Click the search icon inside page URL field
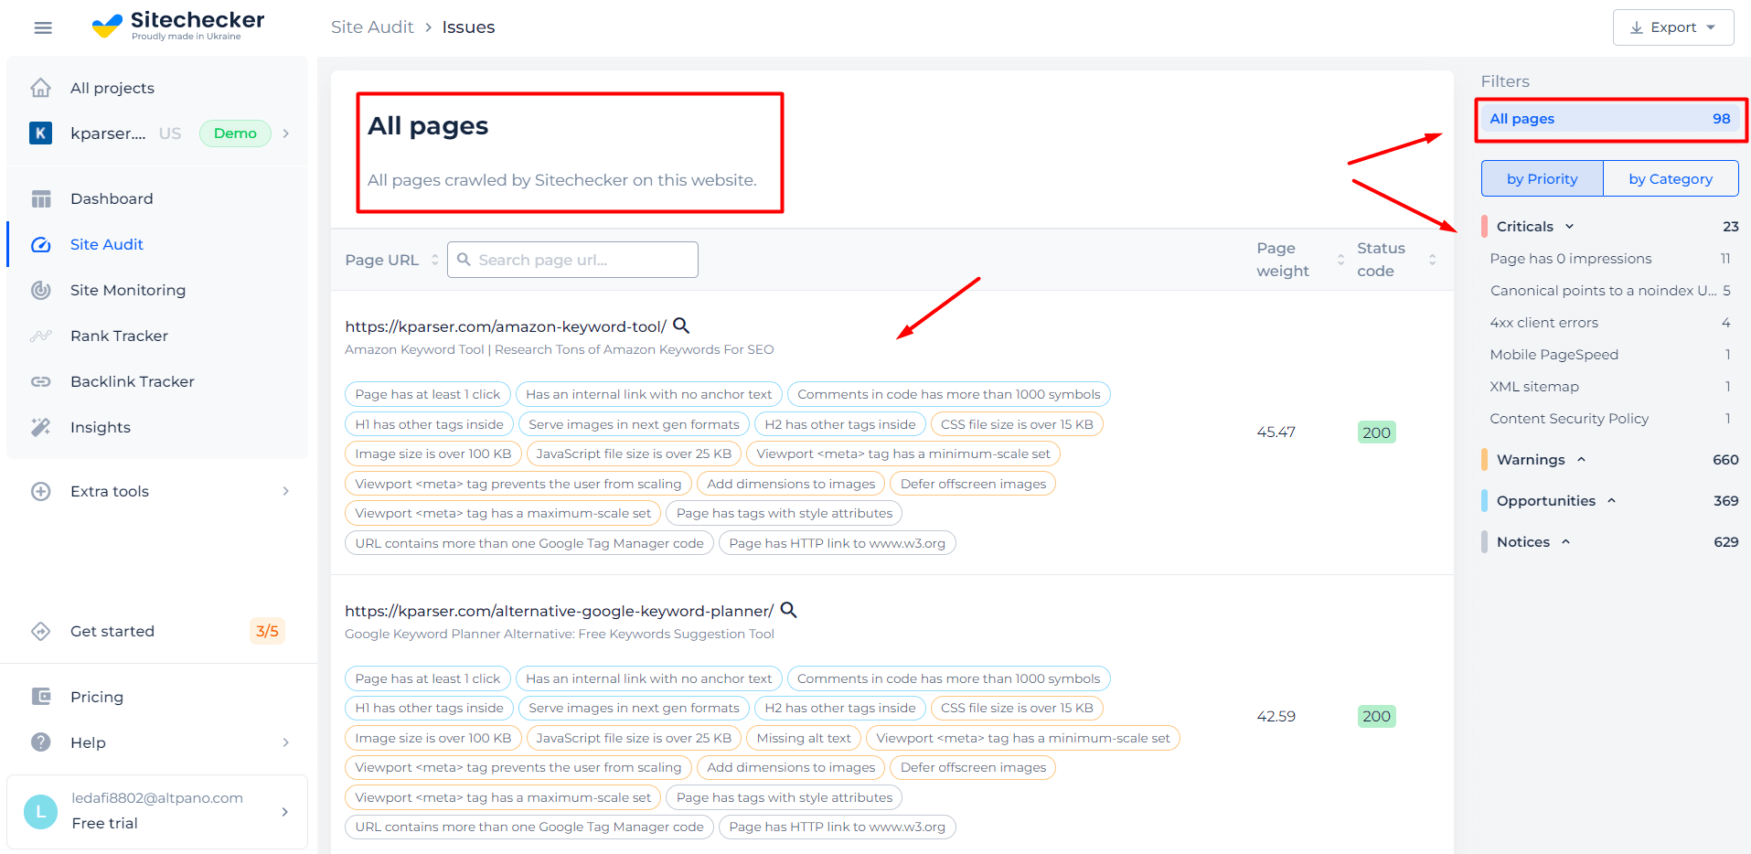This screenshot has height=854, width=1751. pos(464,260)
